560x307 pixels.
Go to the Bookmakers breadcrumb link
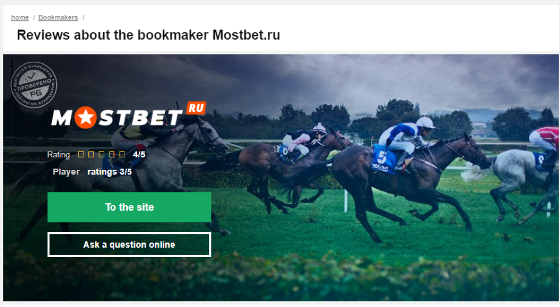tap(58, 17)
